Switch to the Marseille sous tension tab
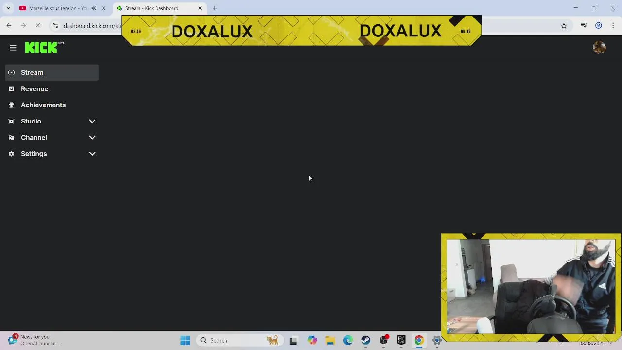Screen dimensions: 622x350 [x=57, y=8]
